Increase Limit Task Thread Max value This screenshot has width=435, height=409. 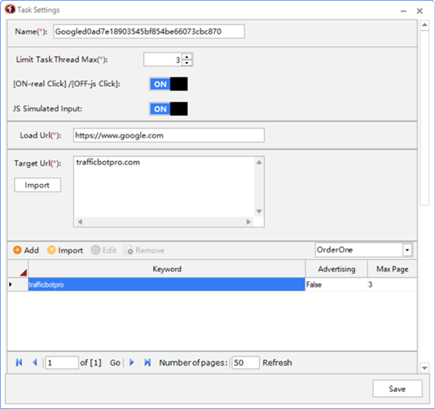(187, 56)
